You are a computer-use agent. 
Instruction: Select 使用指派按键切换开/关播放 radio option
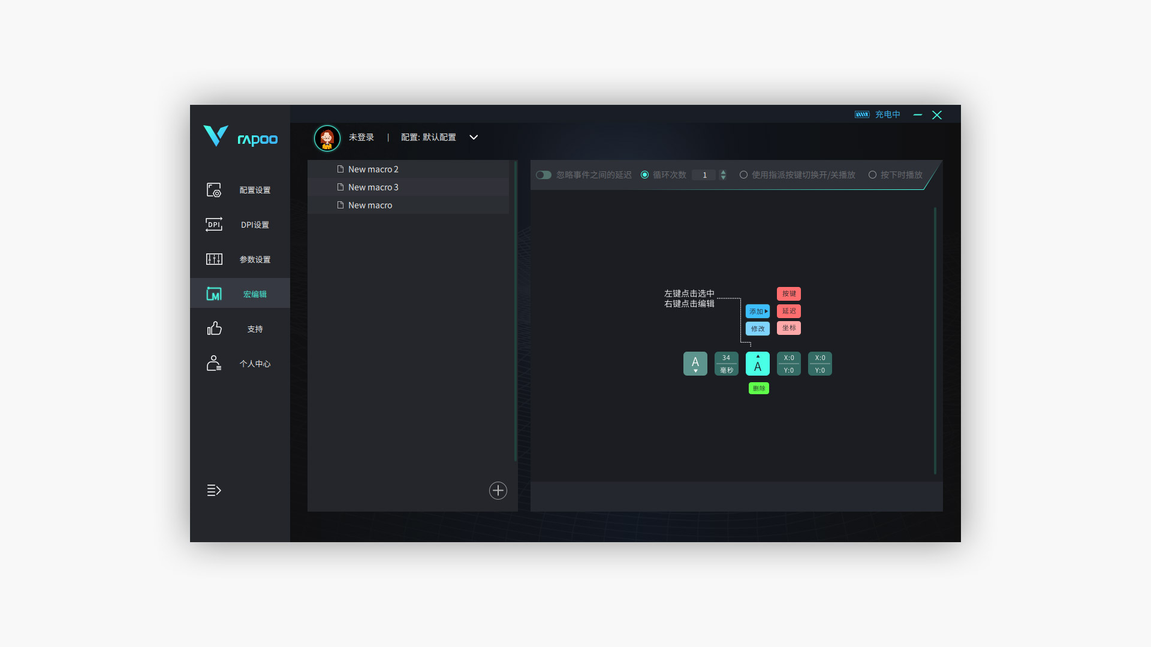(x=744, y=175)
